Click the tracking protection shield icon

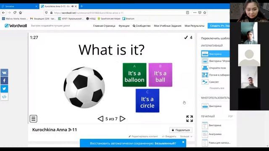click(x=46, y=13)
